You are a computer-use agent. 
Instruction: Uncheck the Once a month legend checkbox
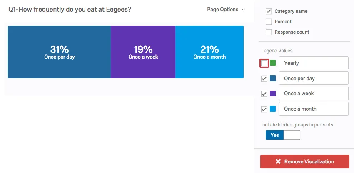click(264, 109)
